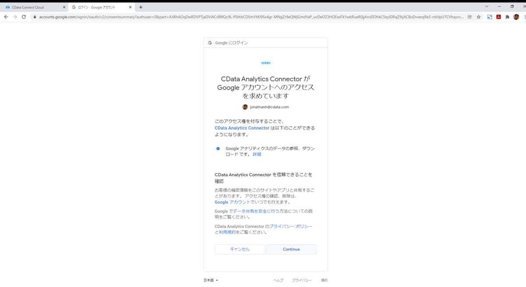
Task: Switch to the CData Connect Cloud tab
Action: tap(35, 7)
